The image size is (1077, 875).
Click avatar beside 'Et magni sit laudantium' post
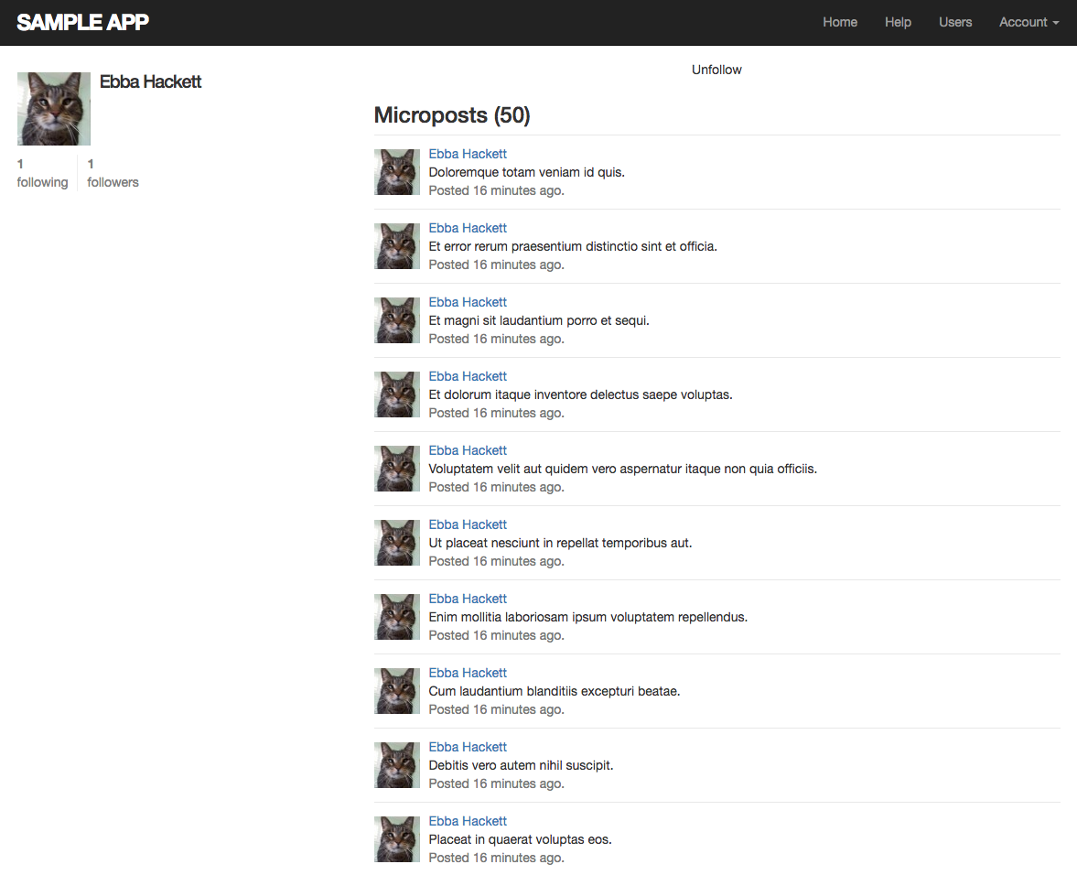(x=397, y=320)
